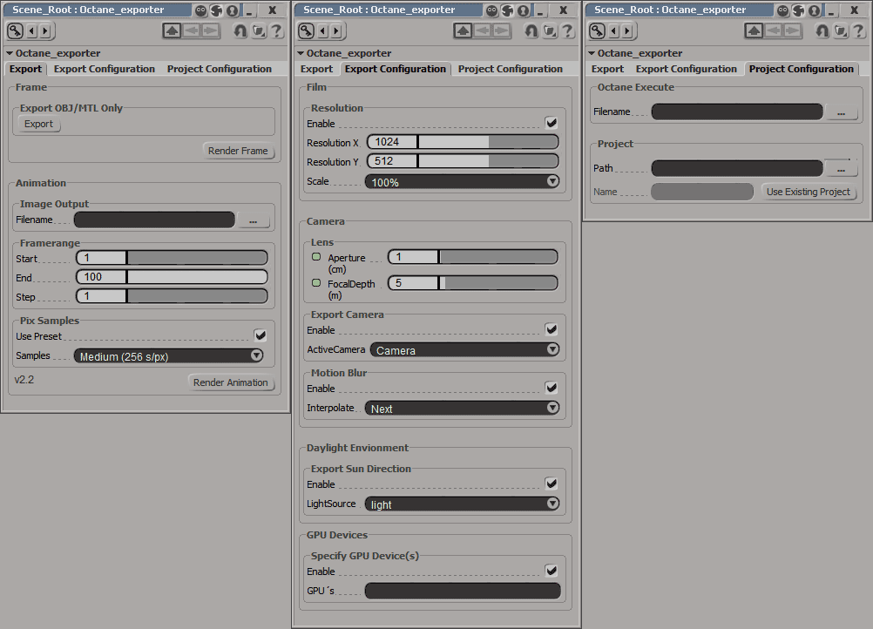
Task: Switch to Project Configuration tab in the Export tab window
Action: [220, 69]
